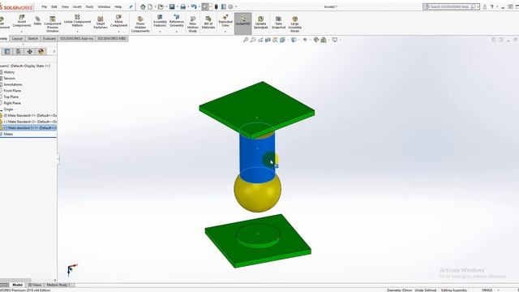519x292 pixels.
Task: Select Top Plane in feature tree
Action: [x=11, y=97]
